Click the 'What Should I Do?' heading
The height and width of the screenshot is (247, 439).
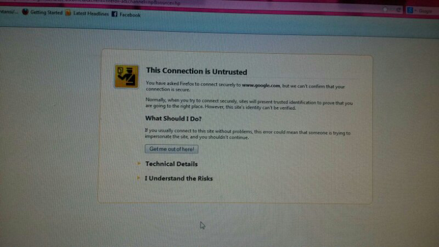173,119
